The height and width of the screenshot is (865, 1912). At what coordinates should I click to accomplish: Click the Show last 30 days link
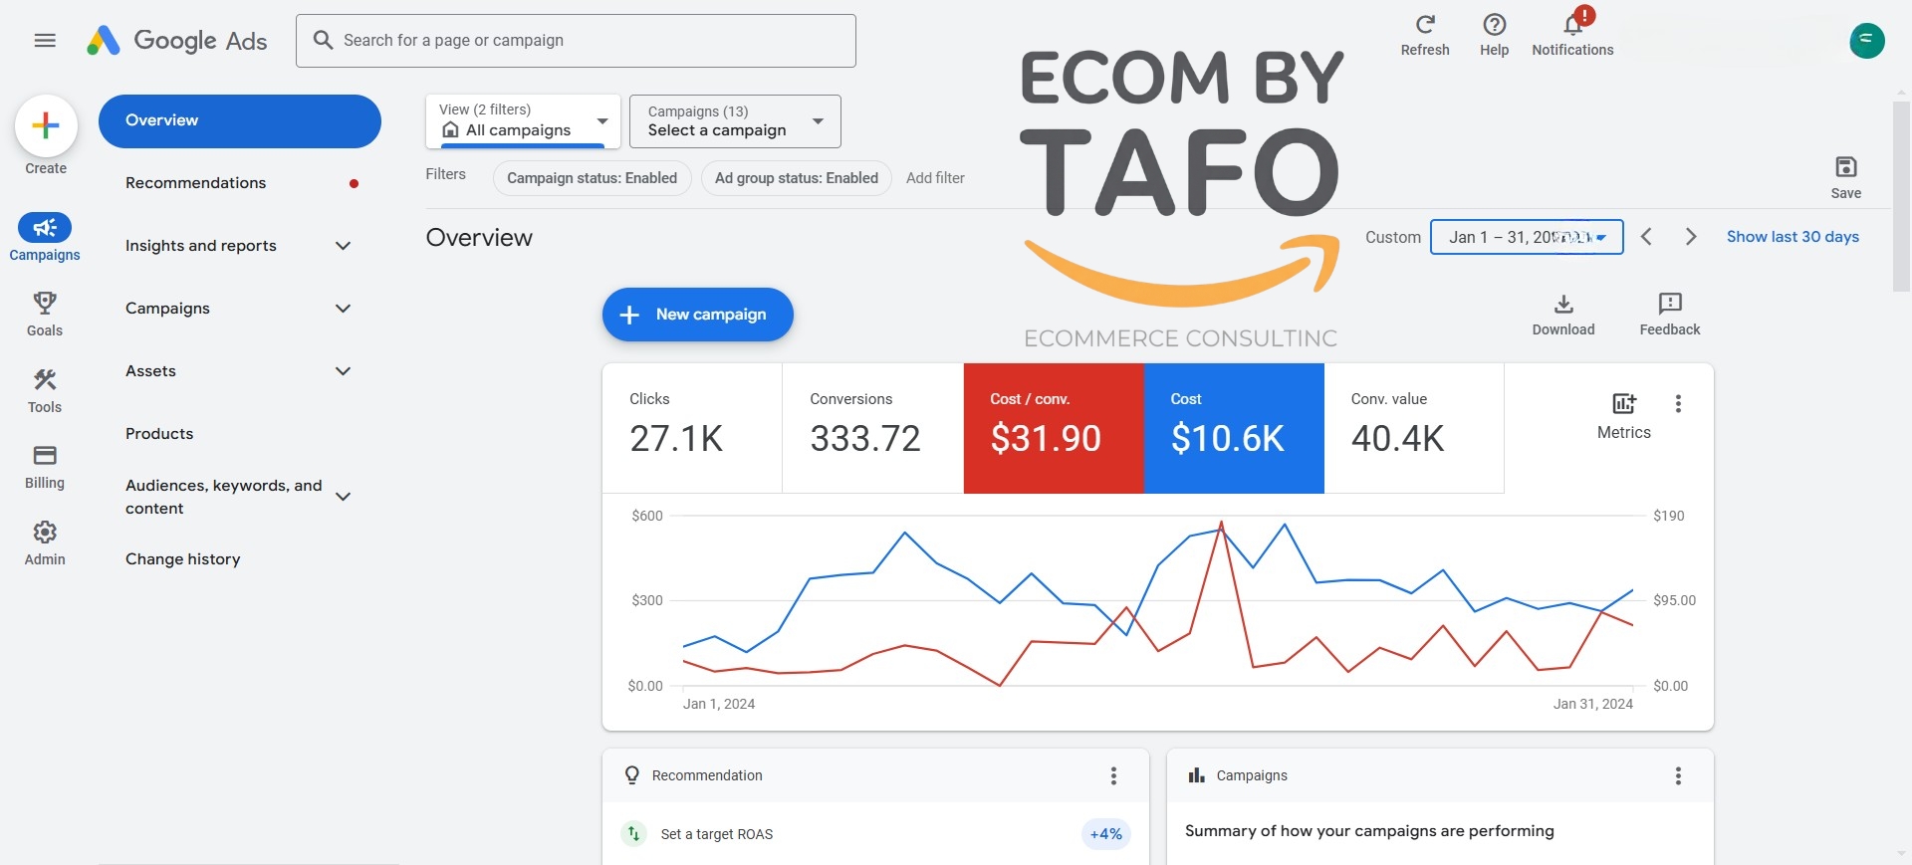point(1792,237)
